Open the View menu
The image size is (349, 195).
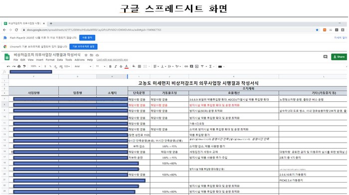[30, 60]
